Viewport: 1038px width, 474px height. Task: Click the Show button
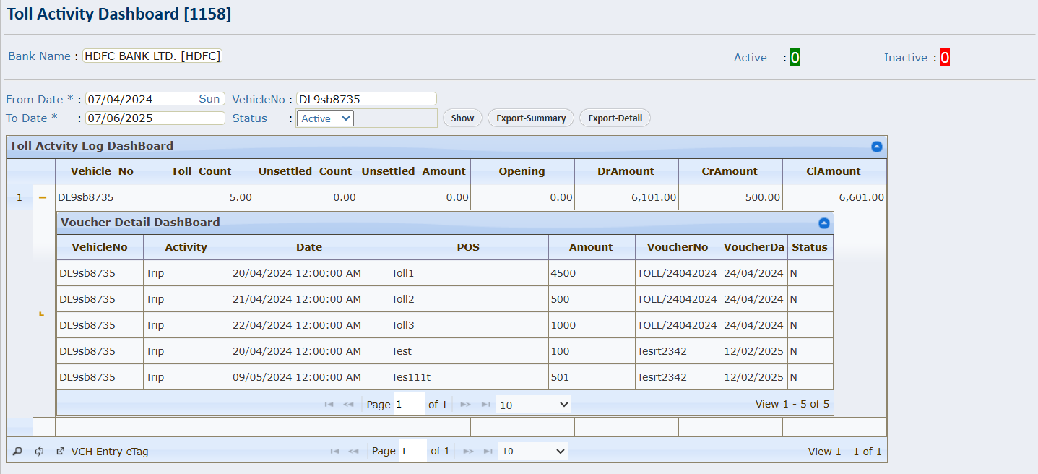click(462, 118)
